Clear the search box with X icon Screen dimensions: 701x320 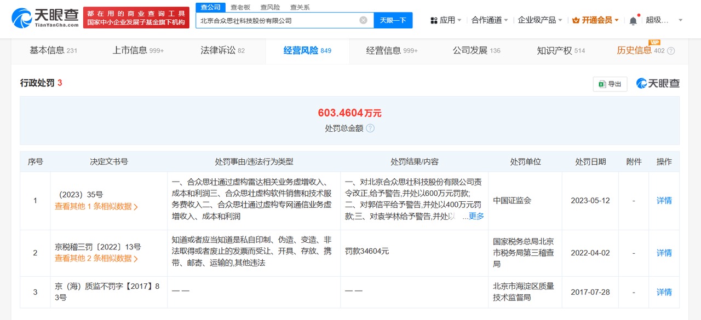[363, 20]
